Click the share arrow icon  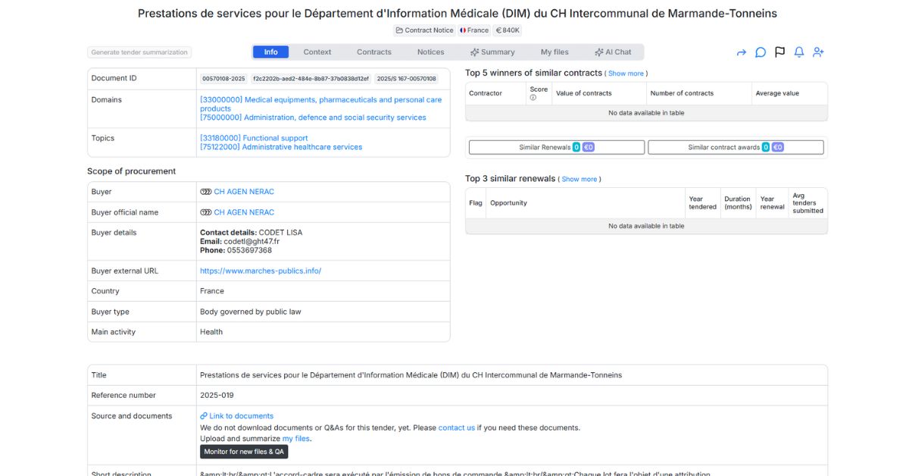point(741,52)
